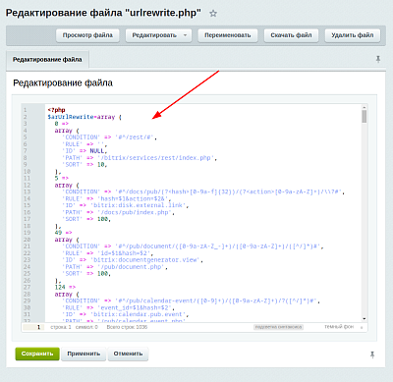This screenshot has width=393, height=382.
Task: Save changes with green 'Сохранить' button
Action: tap(37, 354)
